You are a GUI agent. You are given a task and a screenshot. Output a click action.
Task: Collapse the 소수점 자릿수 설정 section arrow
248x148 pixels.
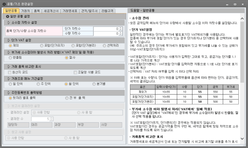(x=9, y=23)
